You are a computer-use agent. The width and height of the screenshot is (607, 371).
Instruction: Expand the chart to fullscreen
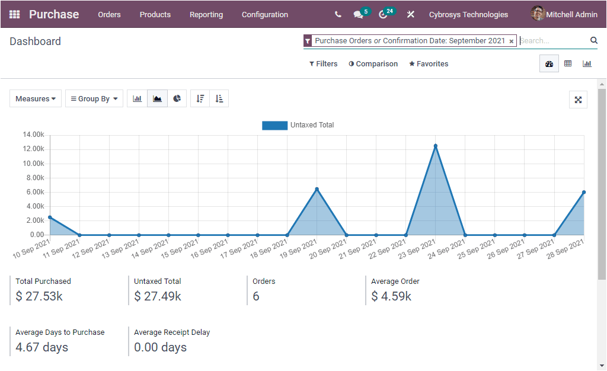click(578, 100)
